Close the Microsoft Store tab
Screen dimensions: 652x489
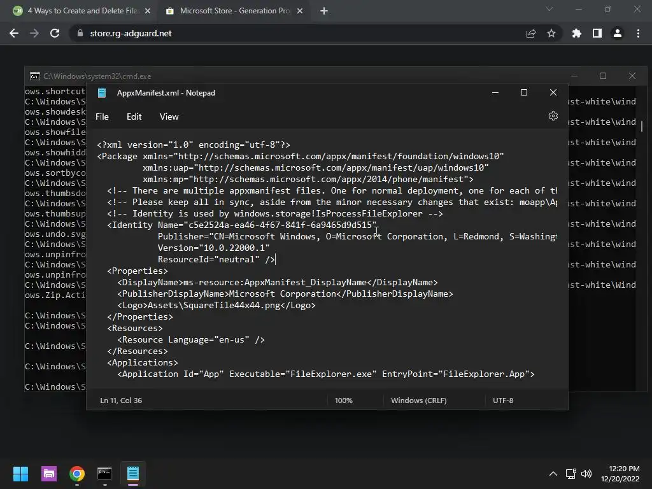(x=300, y=11)
